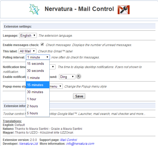
Task: Open the Ding sound dropdown
Action: point(67,77)
